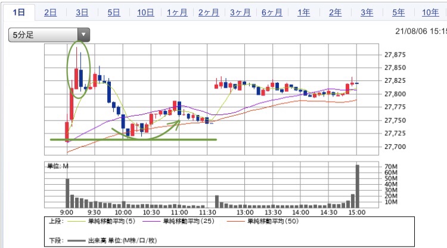Select the 3ヶ月 tab
Screen dimensions: 447x248
point(240,13)
